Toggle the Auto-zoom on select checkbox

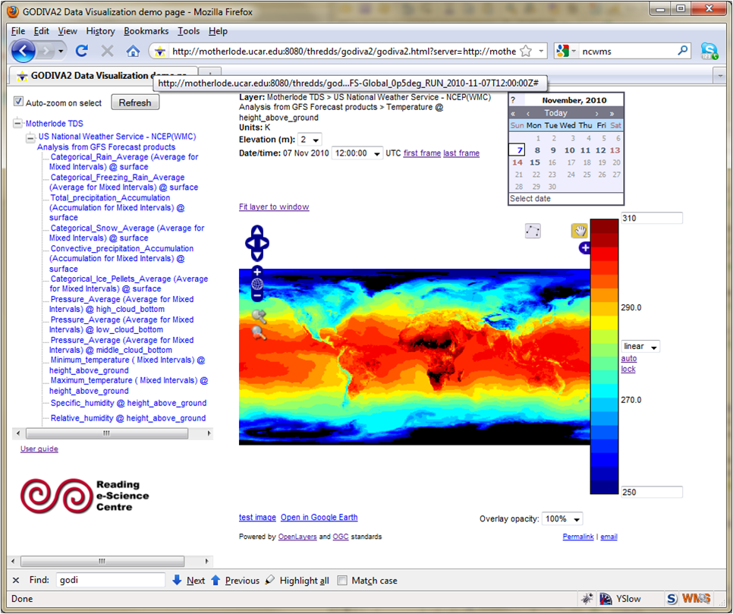coord(19,102)
